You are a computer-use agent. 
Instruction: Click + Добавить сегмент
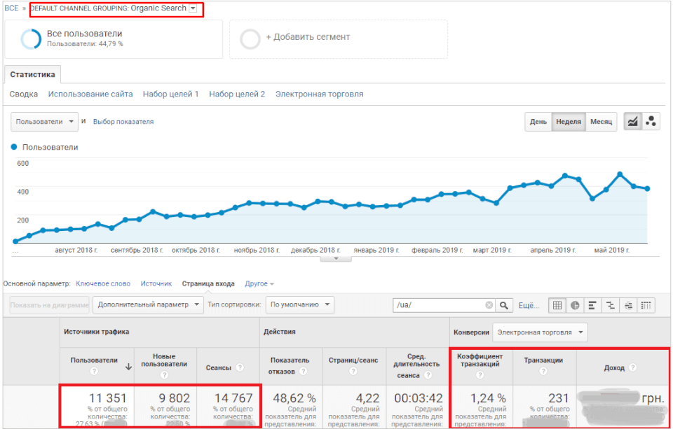(307, 37)
